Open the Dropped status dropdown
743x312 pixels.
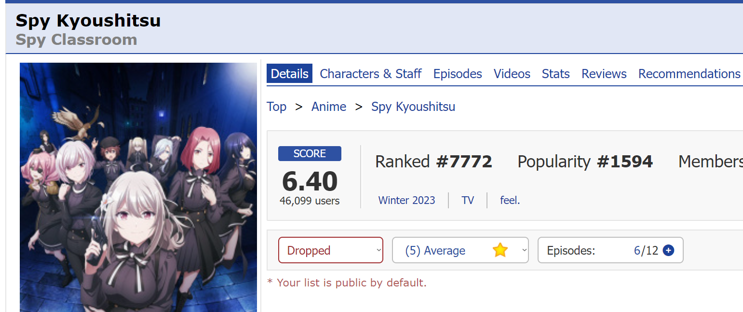[331, 250]
